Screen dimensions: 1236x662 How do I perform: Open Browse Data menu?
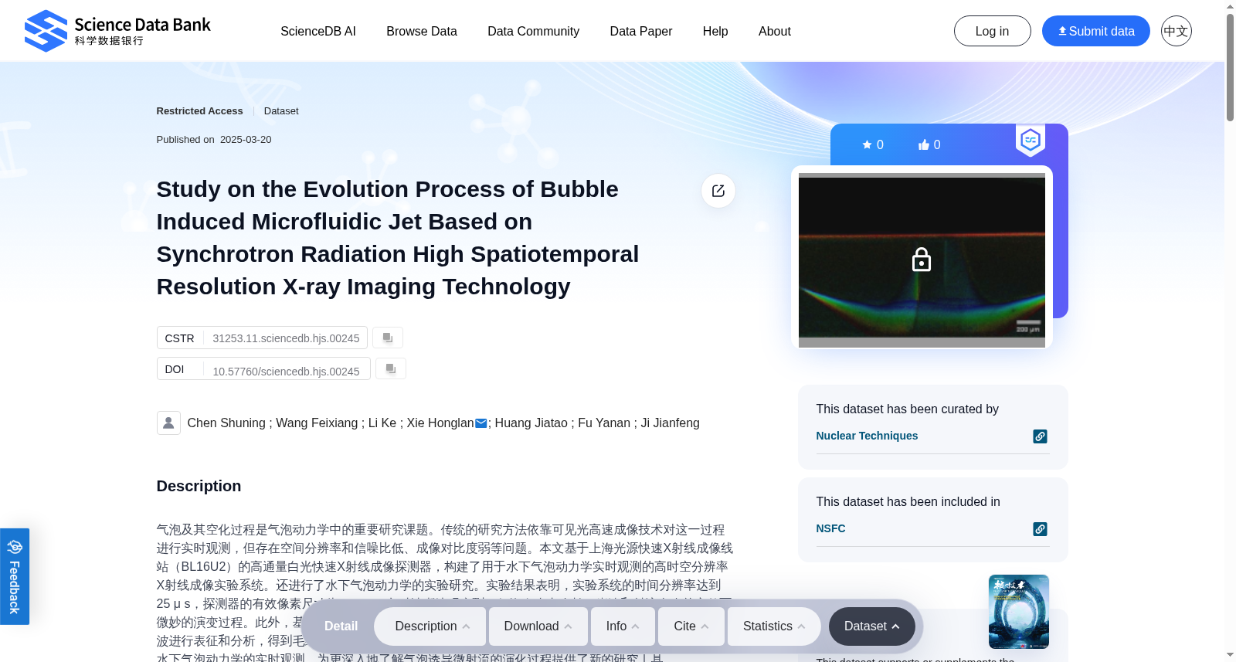[422, 31]
